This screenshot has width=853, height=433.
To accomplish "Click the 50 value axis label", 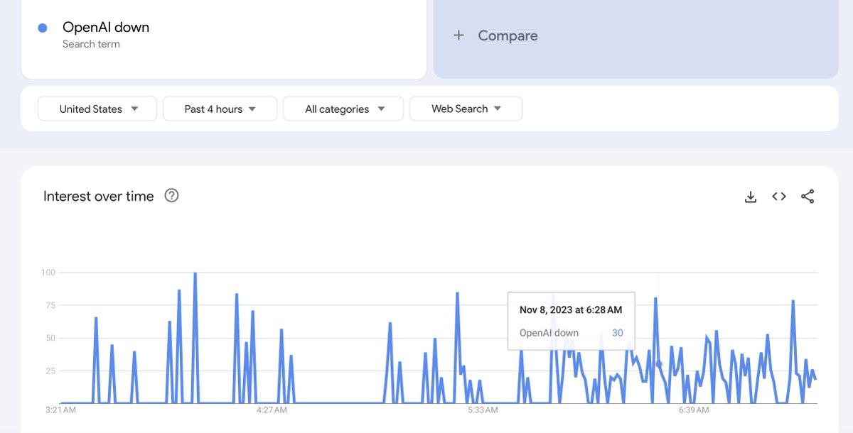I will coord(50,338).
